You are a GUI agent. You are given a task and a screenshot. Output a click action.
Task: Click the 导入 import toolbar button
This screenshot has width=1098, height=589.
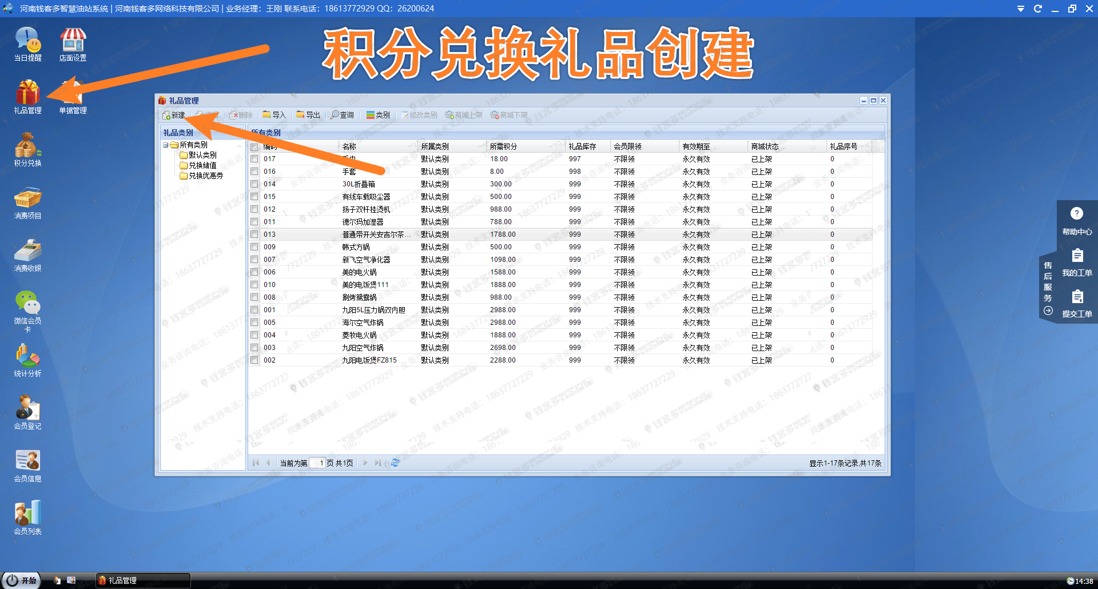274,115
